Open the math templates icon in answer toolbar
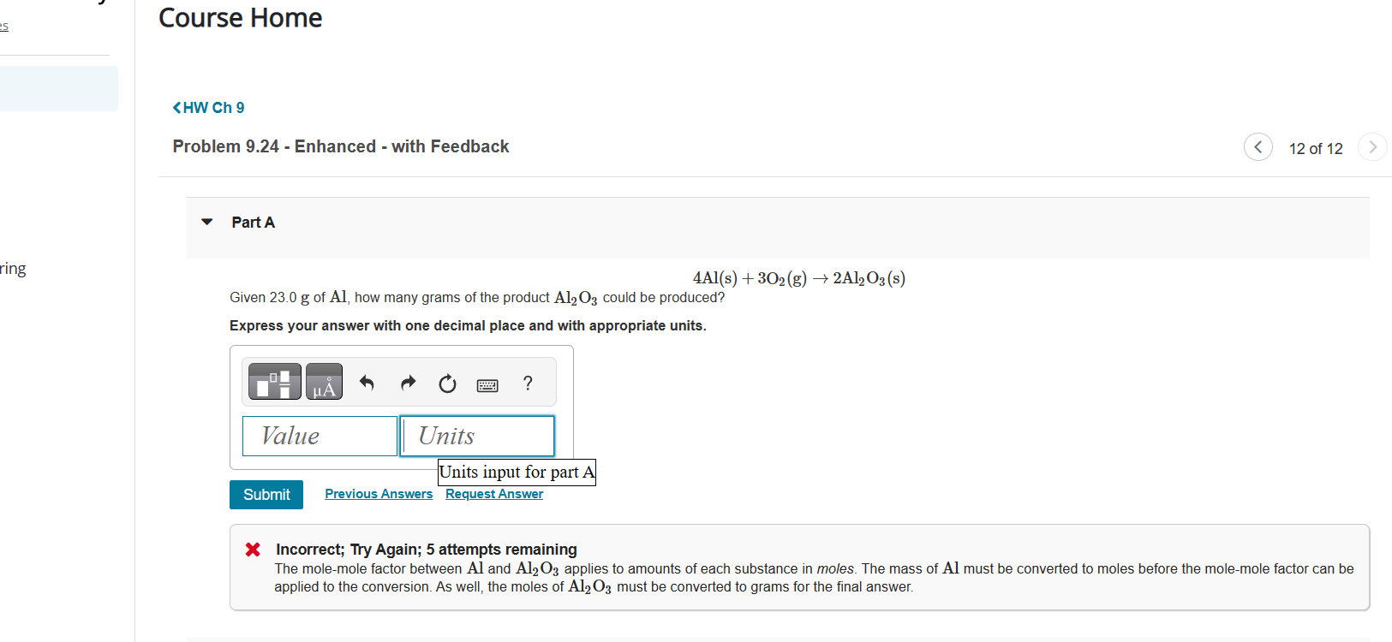 coord(274,382)
